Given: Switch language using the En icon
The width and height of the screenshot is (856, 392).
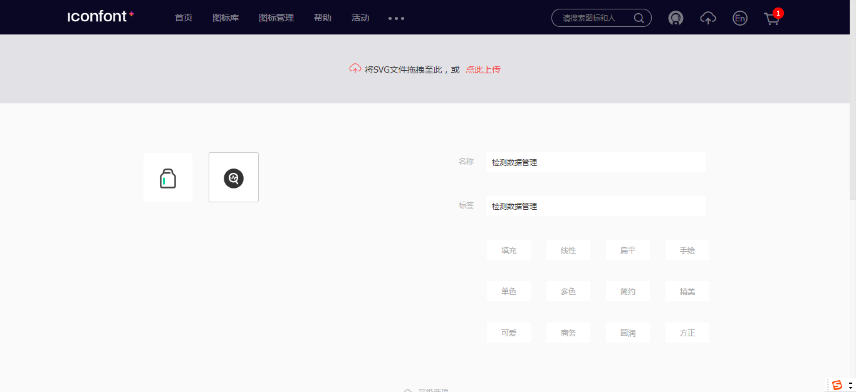Looking at the screenshot, I should (740, 18).
